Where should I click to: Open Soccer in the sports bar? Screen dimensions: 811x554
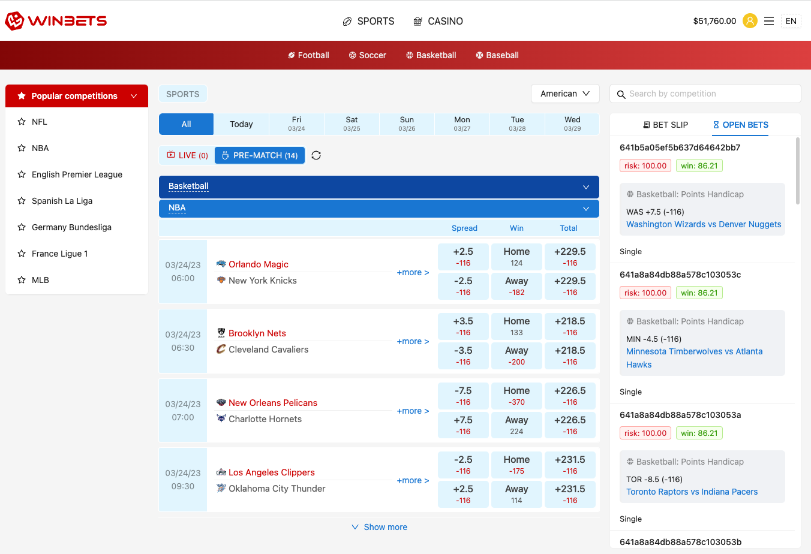[368, 55]
